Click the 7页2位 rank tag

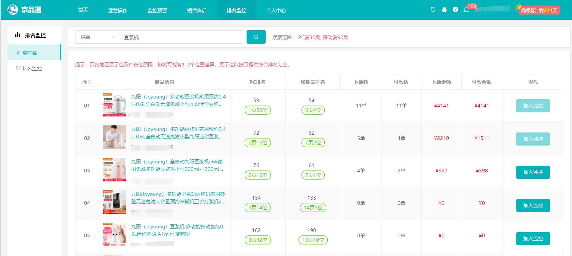[x=313, y=143]
